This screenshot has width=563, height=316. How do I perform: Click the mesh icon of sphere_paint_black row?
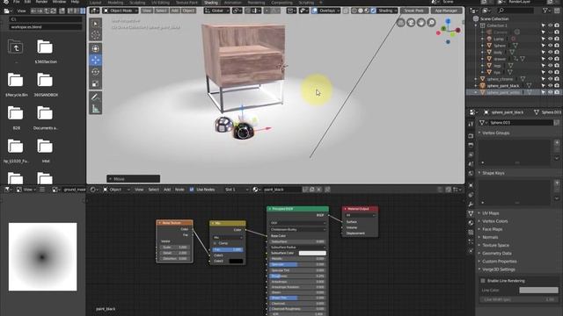click(529, 86)
